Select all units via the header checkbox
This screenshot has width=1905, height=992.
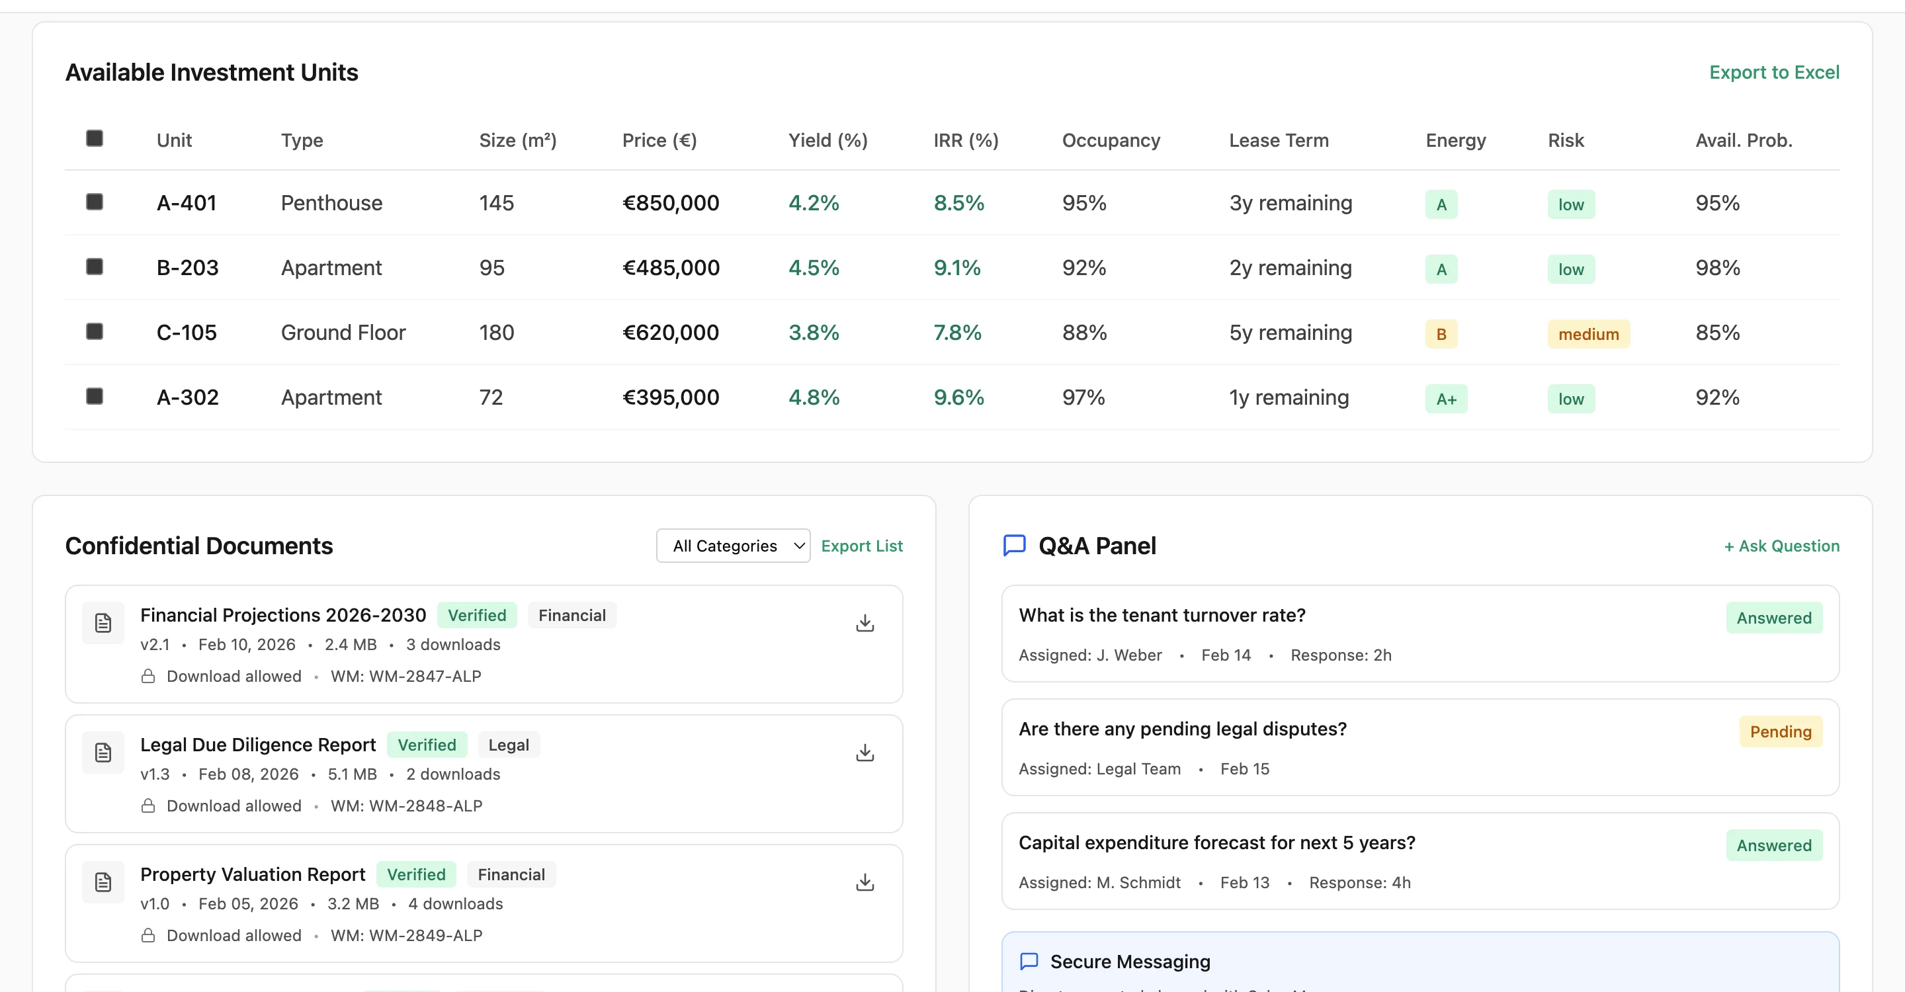[x=93, y=138]
